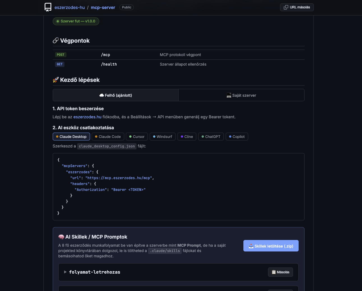Click the copy icon on URL másolás button
Image resolution: width=362 pixels, height=291 pixels.
tap(286, 7)
